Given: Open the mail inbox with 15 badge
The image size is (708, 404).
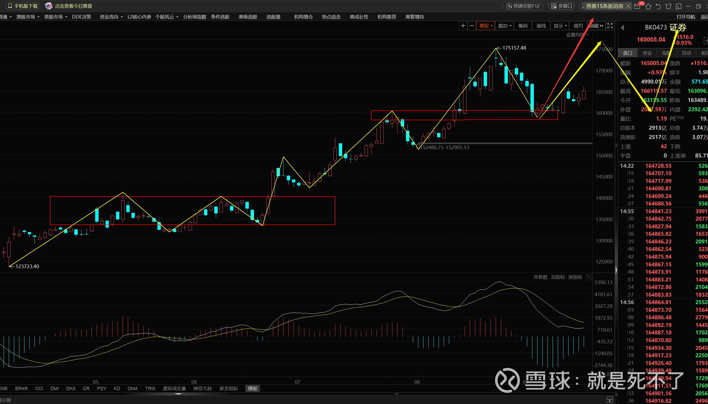Looking at the screenshot, I should [x=638, y=6].
